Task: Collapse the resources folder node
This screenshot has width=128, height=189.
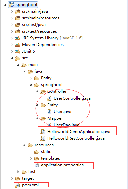Action: 25,145
